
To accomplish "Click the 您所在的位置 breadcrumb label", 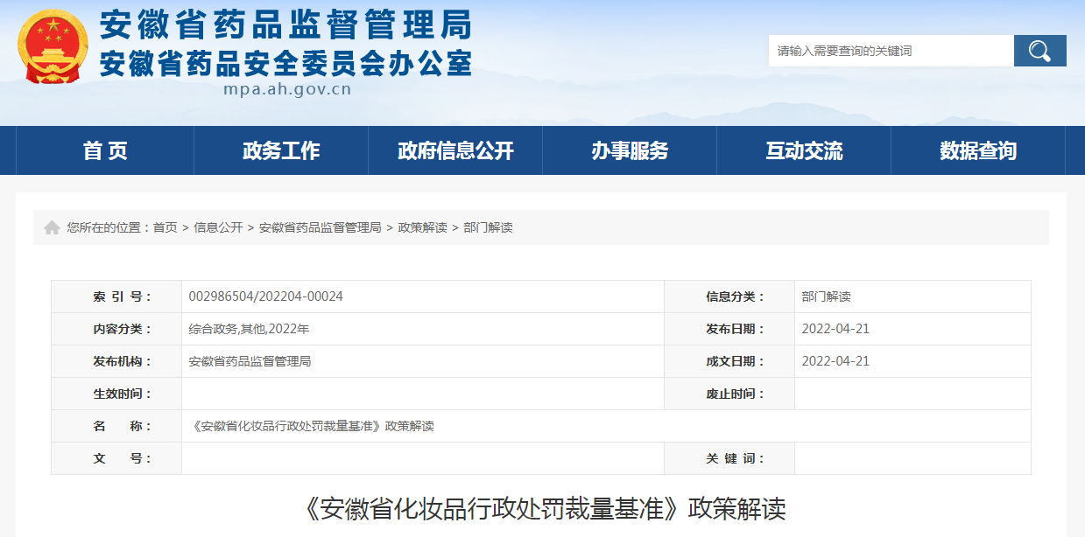I will pyautogui.click(x=109, y=227).
